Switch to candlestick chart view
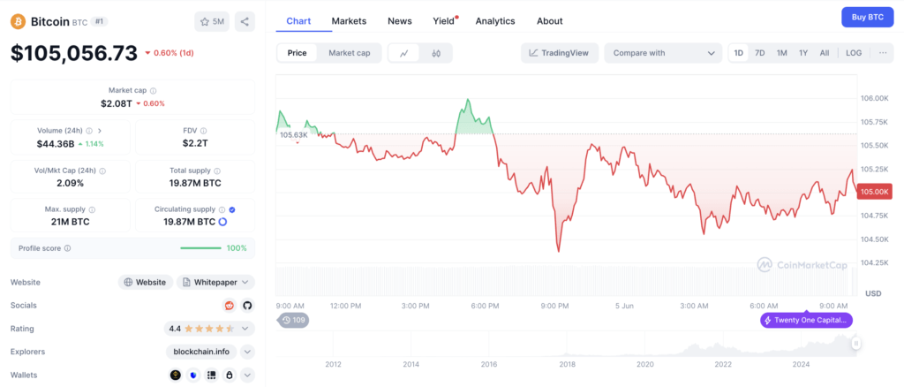 coord(436,53)
